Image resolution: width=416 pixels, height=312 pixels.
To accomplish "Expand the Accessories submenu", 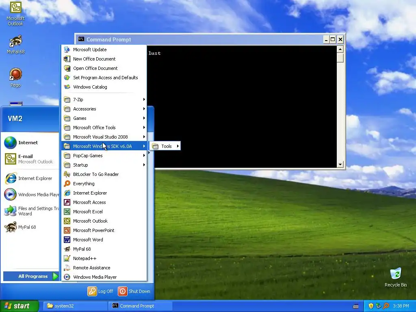I will click(104, 109).
